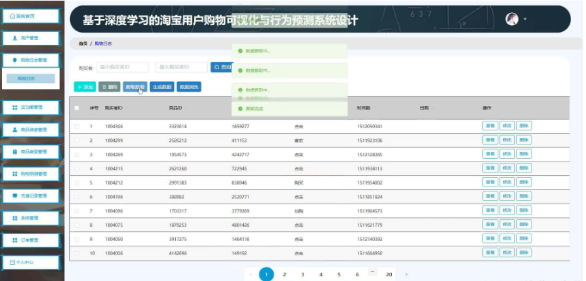Check the row for buyer 1004096
Viewport: 586px width, 281px height.
tap(77, 211)
